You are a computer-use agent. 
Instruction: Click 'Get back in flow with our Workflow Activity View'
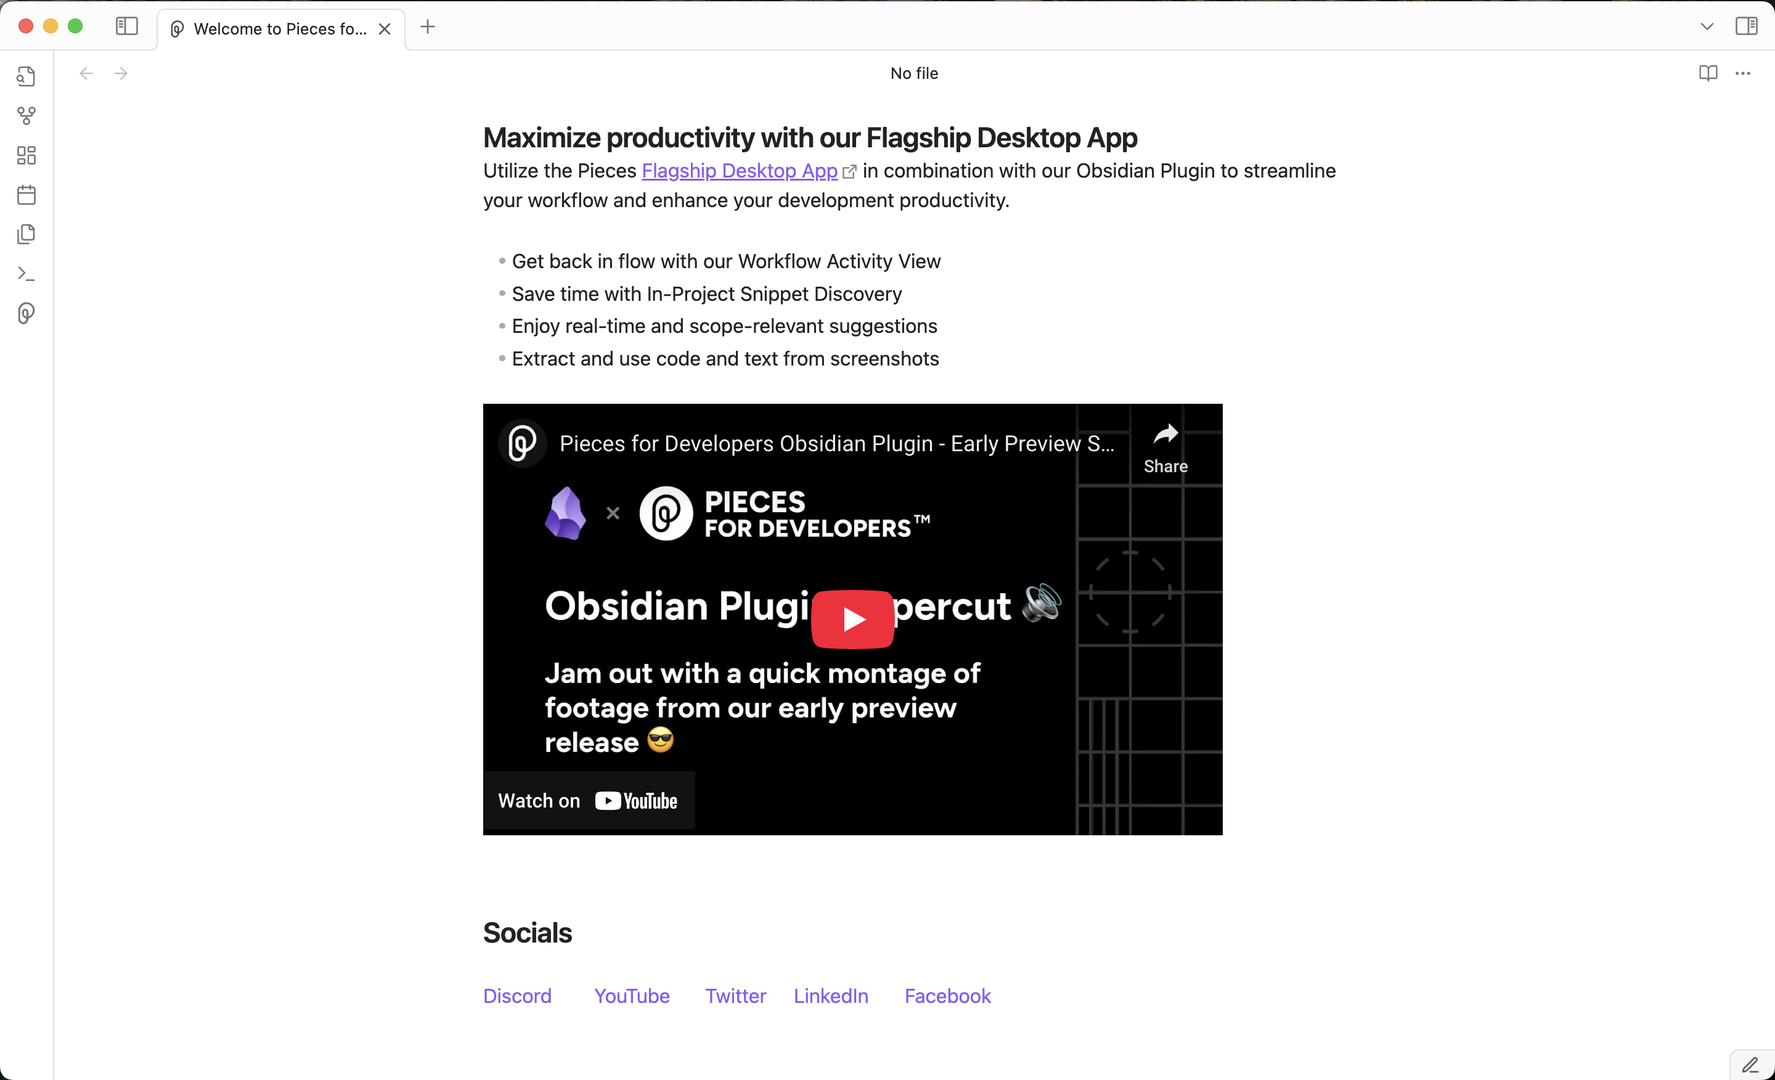726,261
